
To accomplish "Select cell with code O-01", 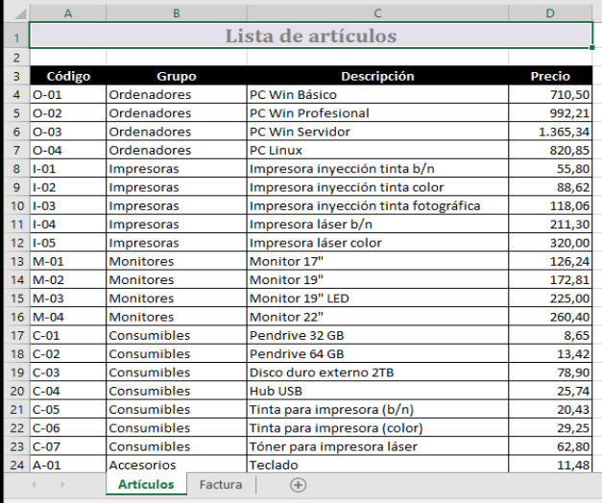I will tap(68, 94).
